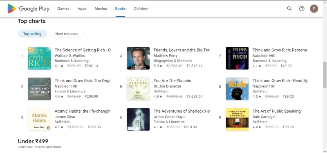Open the Matthew Perry book cover
327x153 pixels.
pyautogui.click(x=138, y=58)
